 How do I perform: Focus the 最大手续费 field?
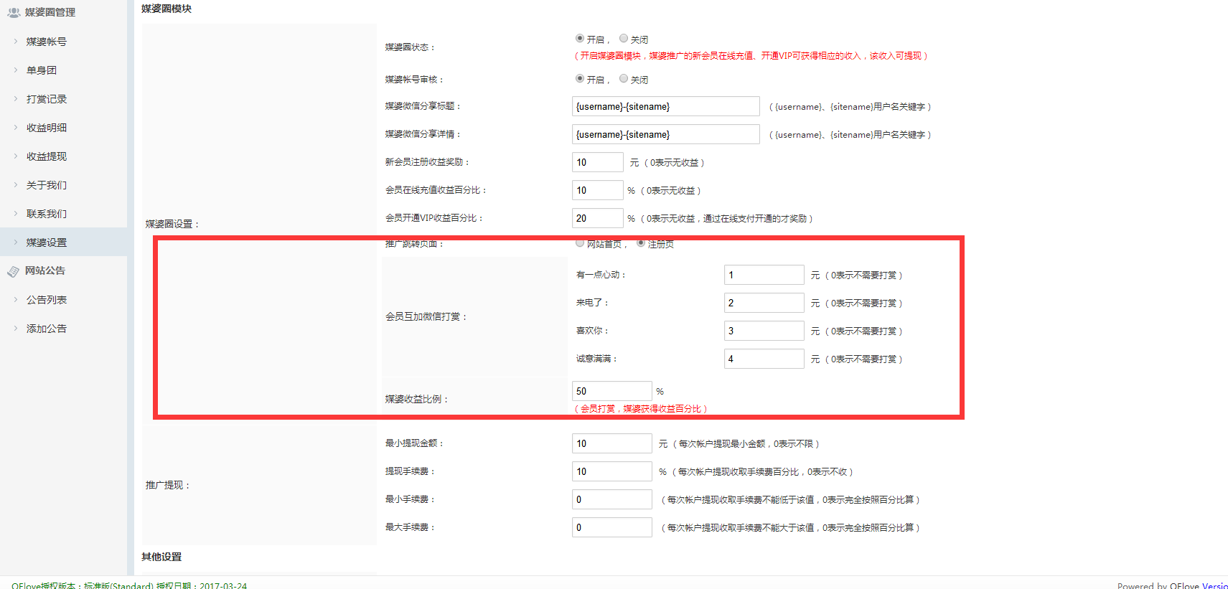612,527
